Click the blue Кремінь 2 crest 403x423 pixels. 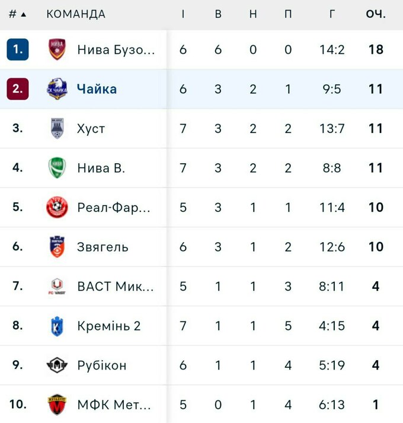pos(57,326)
